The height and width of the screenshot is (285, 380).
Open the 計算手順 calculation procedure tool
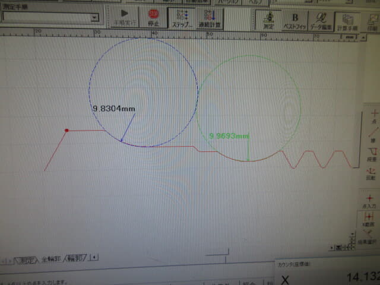click(347, 22)
